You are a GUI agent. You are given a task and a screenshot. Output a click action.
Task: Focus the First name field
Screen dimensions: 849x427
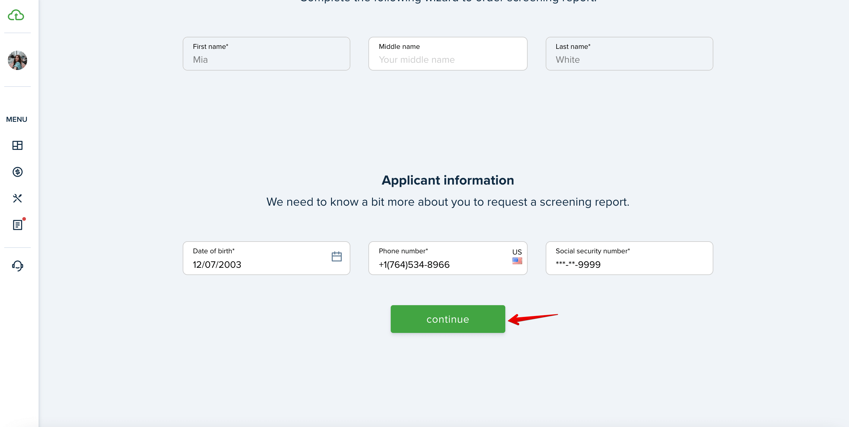(x=266, y=53)
